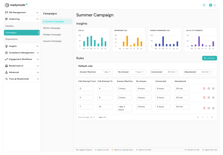Select Winter Campaign from the campaigns list
Image resolution: width=223 pixels, height=155 pixels.
(x=52, y=28)
